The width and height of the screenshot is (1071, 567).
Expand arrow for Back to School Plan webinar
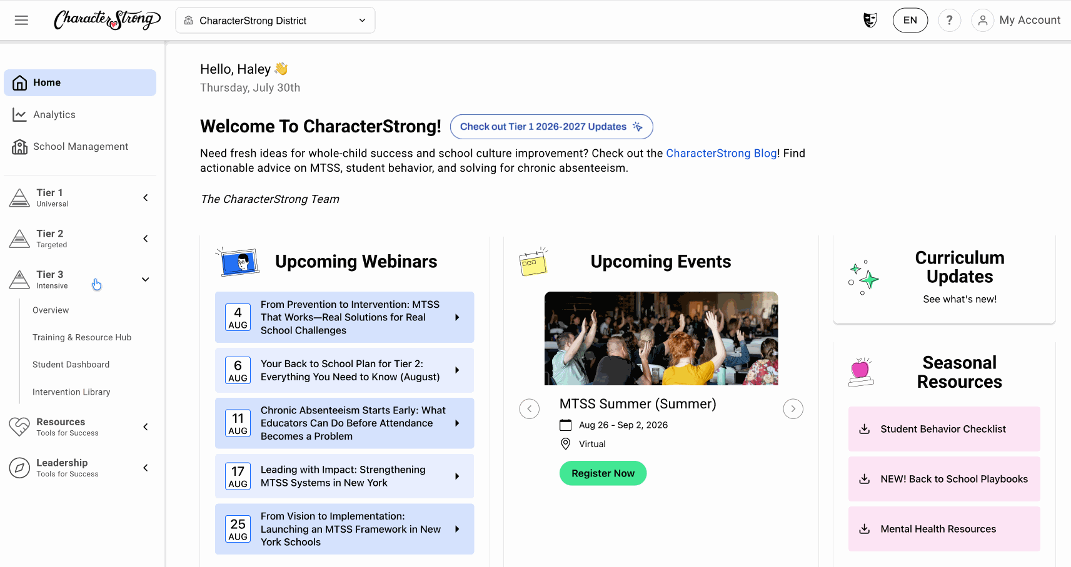pos(457,370)
